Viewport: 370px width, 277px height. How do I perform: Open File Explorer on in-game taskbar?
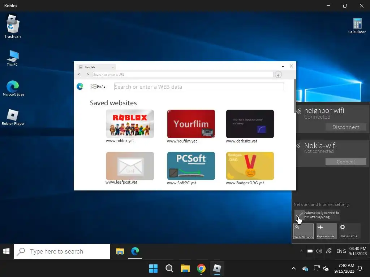(120, 251)
